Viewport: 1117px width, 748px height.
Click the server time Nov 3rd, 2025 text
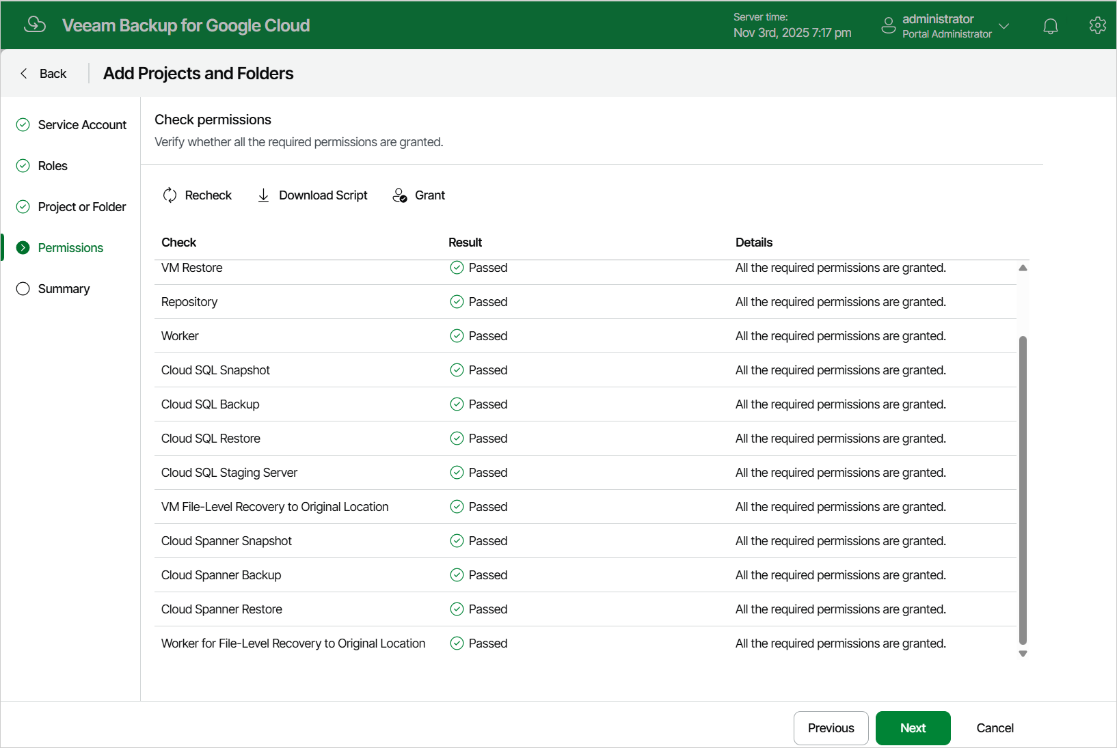click(x=792, y=33)
